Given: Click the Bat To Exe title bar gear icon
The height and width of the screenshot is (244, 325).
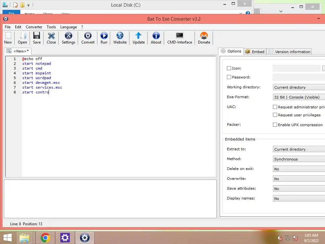Looking at the screenshot, I should tap(6, 19).
